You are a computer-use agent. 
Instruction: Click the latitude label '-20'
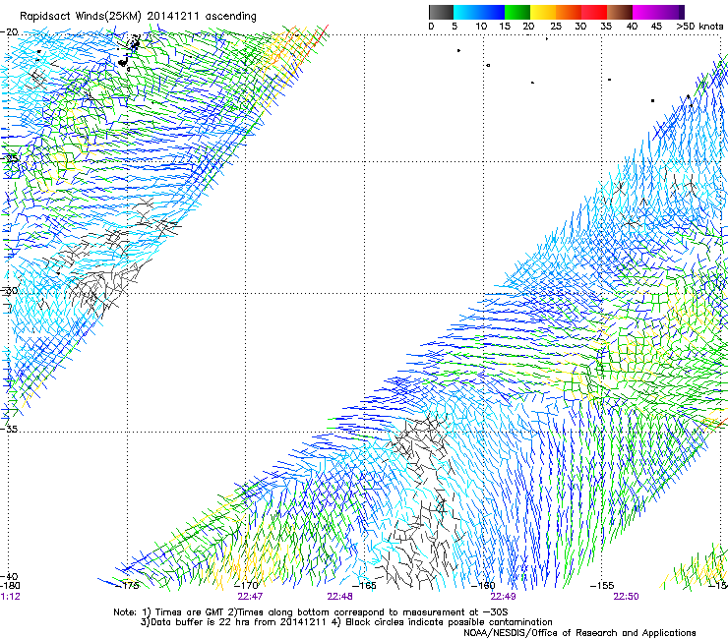coord(9,32)
